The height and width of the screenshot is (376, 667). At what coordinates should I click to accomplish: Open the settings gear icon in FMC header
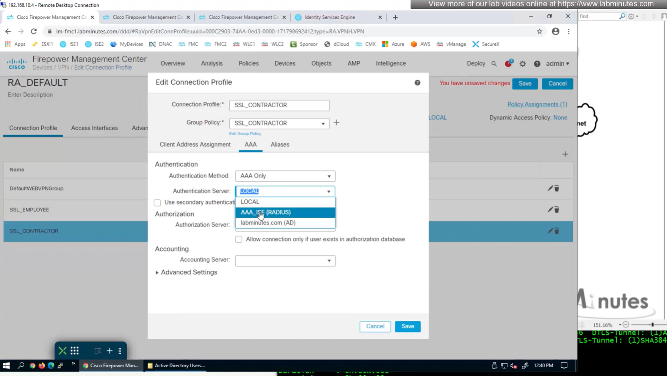tap(523, 64)
